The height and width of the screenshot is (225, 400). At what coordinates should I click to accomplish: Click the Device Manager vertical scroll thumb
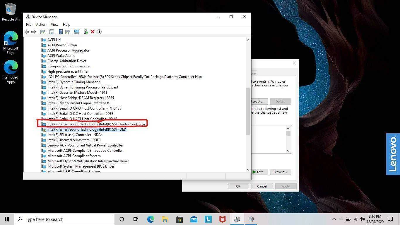click(x=248, y=111)
